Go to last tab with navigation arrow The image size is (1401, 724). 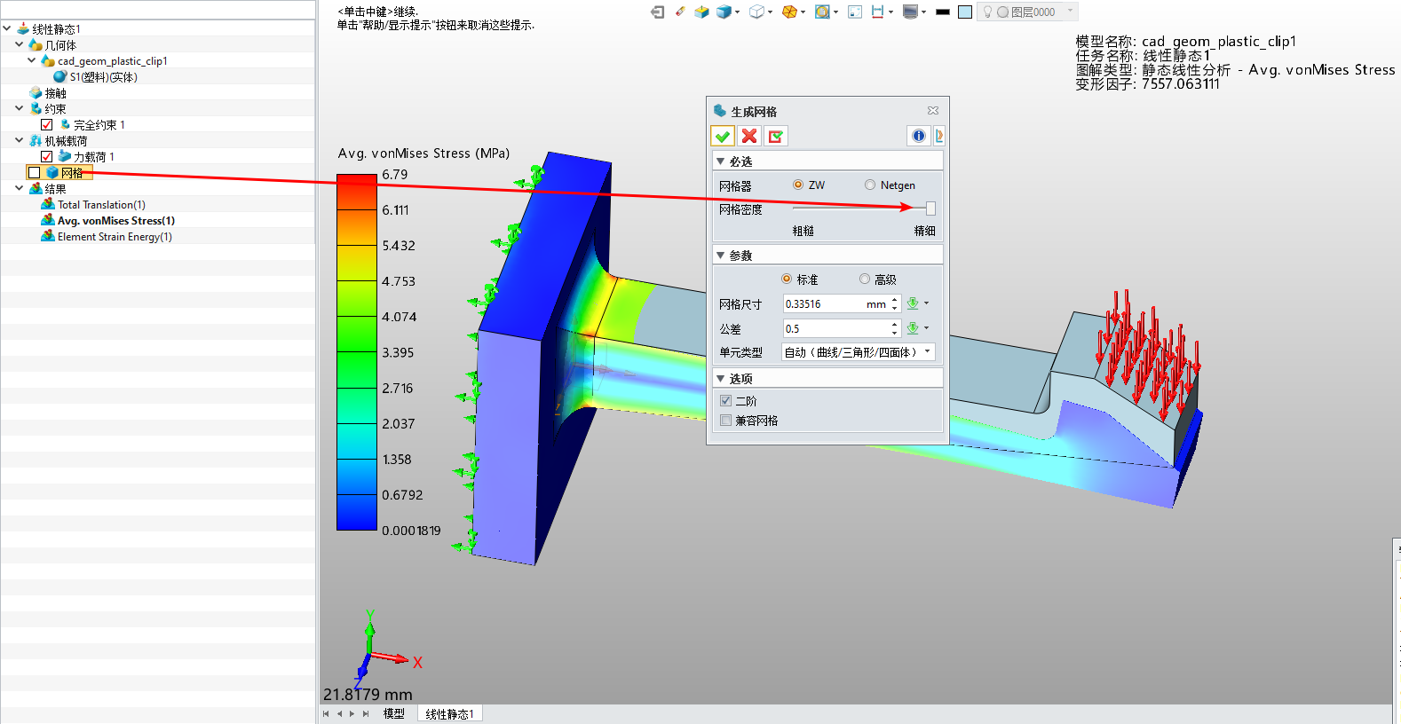(365, 713)
